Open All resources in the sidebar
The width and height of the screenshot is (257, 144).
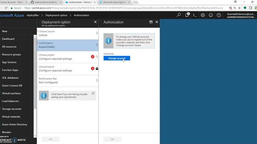[9, 47]
